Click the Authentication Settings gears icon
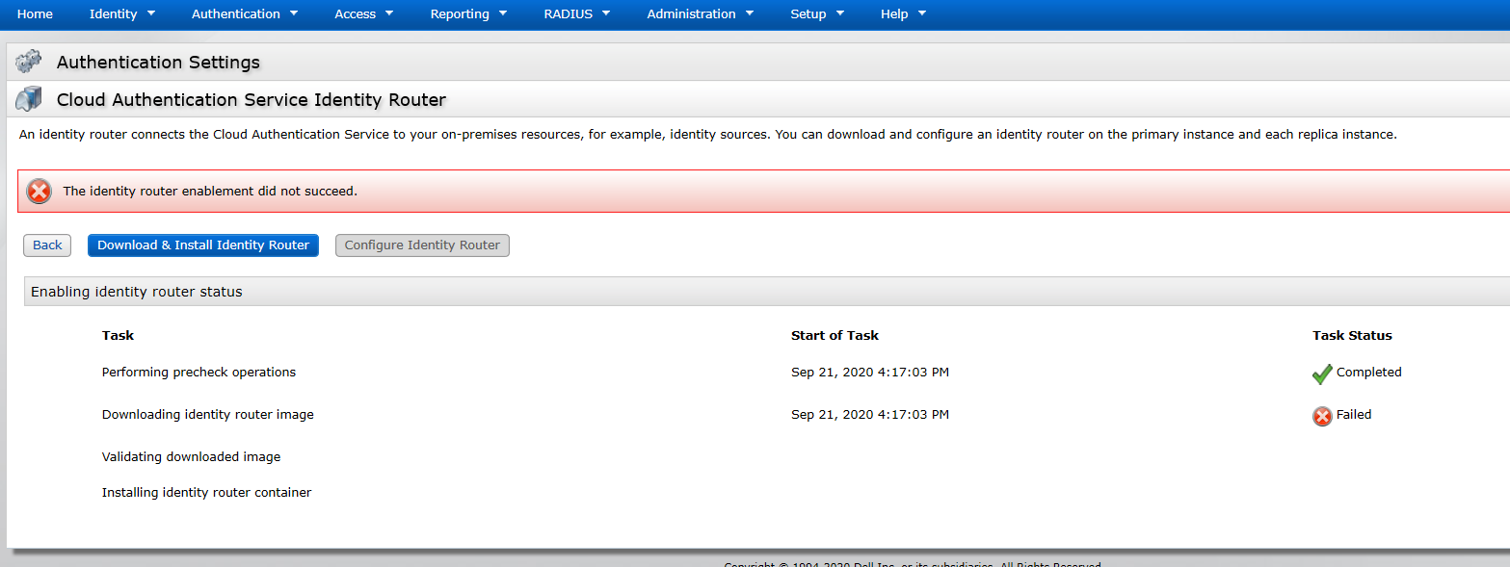This screenshot has height=567, width=1510. pyautogui.click(x=29, y=62)
